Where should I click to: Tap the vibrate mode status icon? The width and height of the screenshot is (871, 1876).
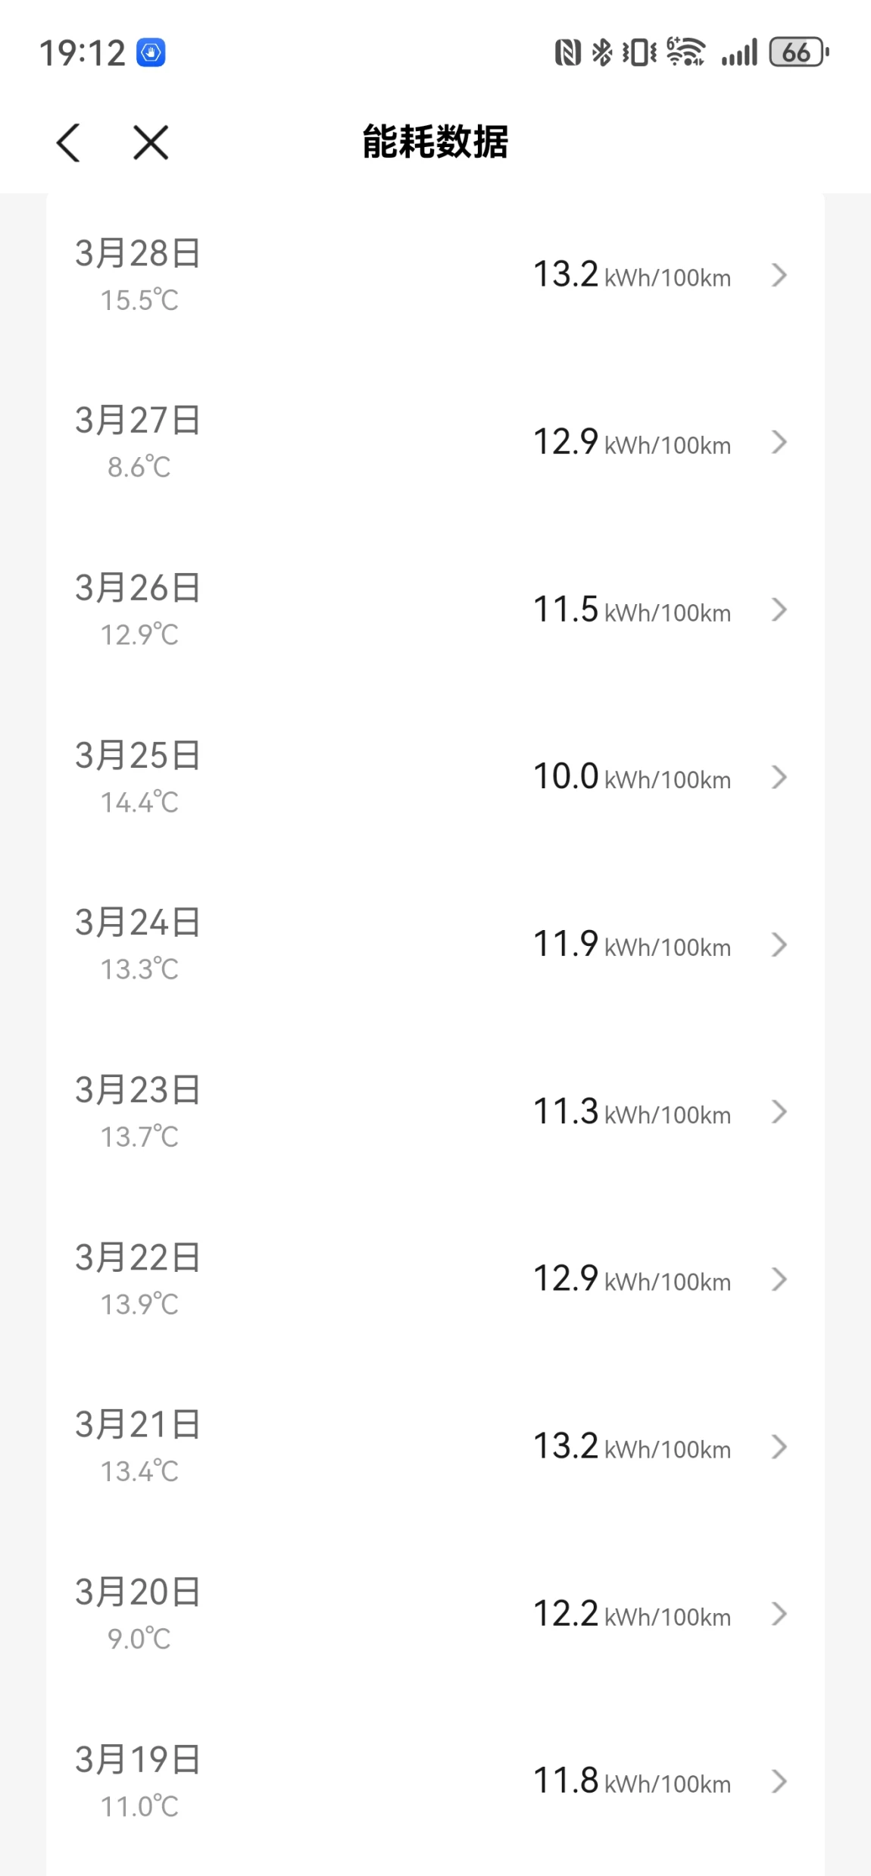638,53
